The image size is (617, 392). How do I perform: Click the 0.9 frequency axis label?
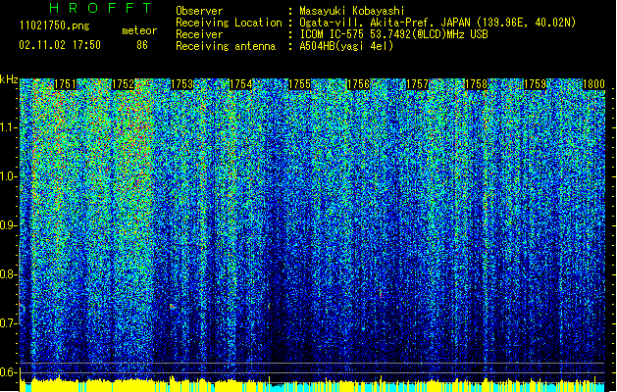pos(9,225)
